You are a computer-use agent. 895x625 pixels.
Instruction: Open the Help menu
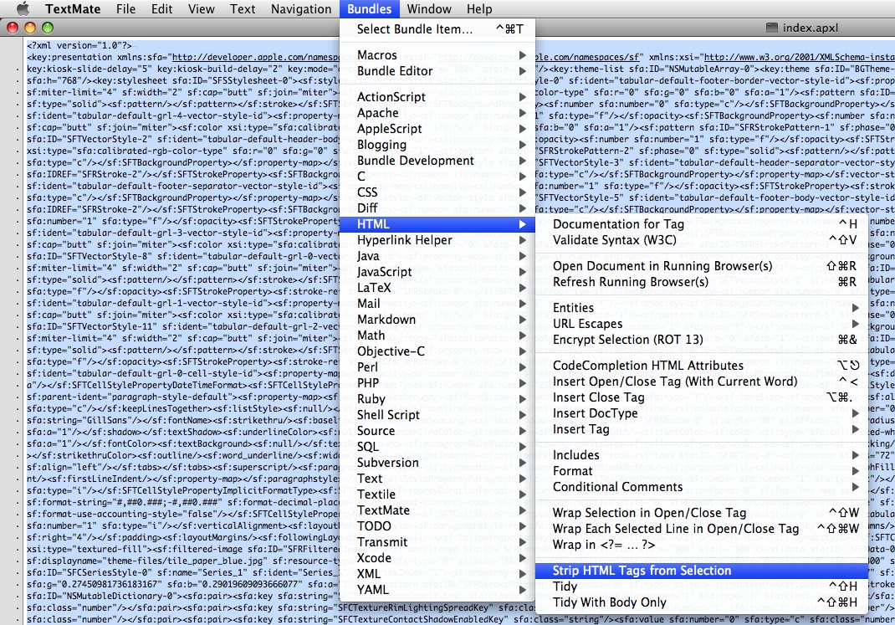click(479, 9)
